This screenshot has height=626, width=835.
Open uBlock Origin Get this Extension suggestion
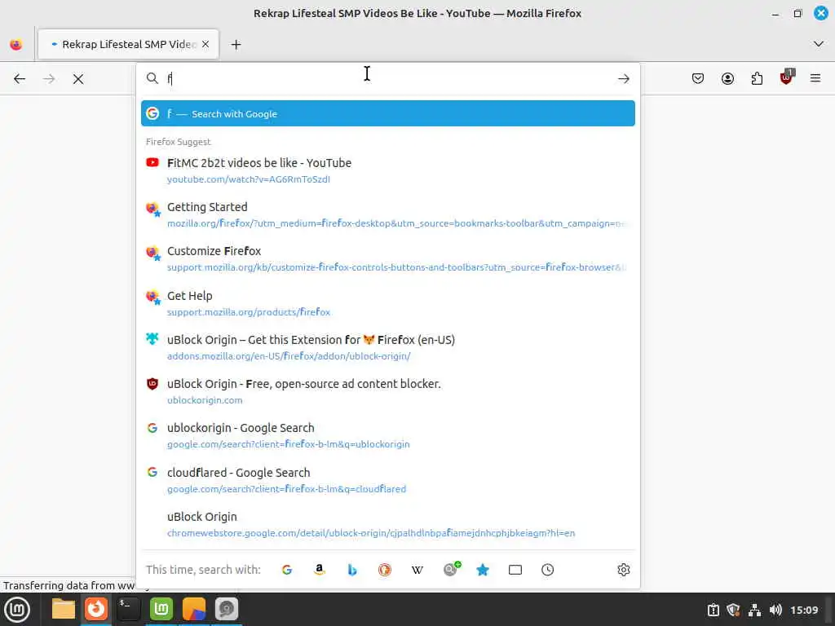click(387, 347)
